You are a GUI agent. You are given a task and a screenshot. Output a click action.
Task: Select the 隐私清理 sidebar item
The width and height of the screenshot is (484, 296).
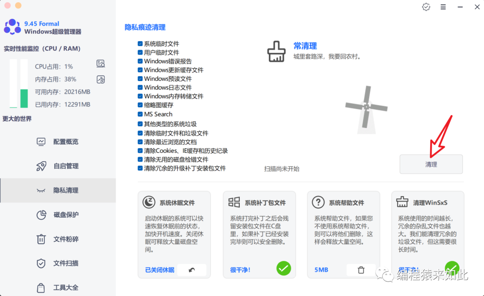pyautogui.click(x=58, y=190)
